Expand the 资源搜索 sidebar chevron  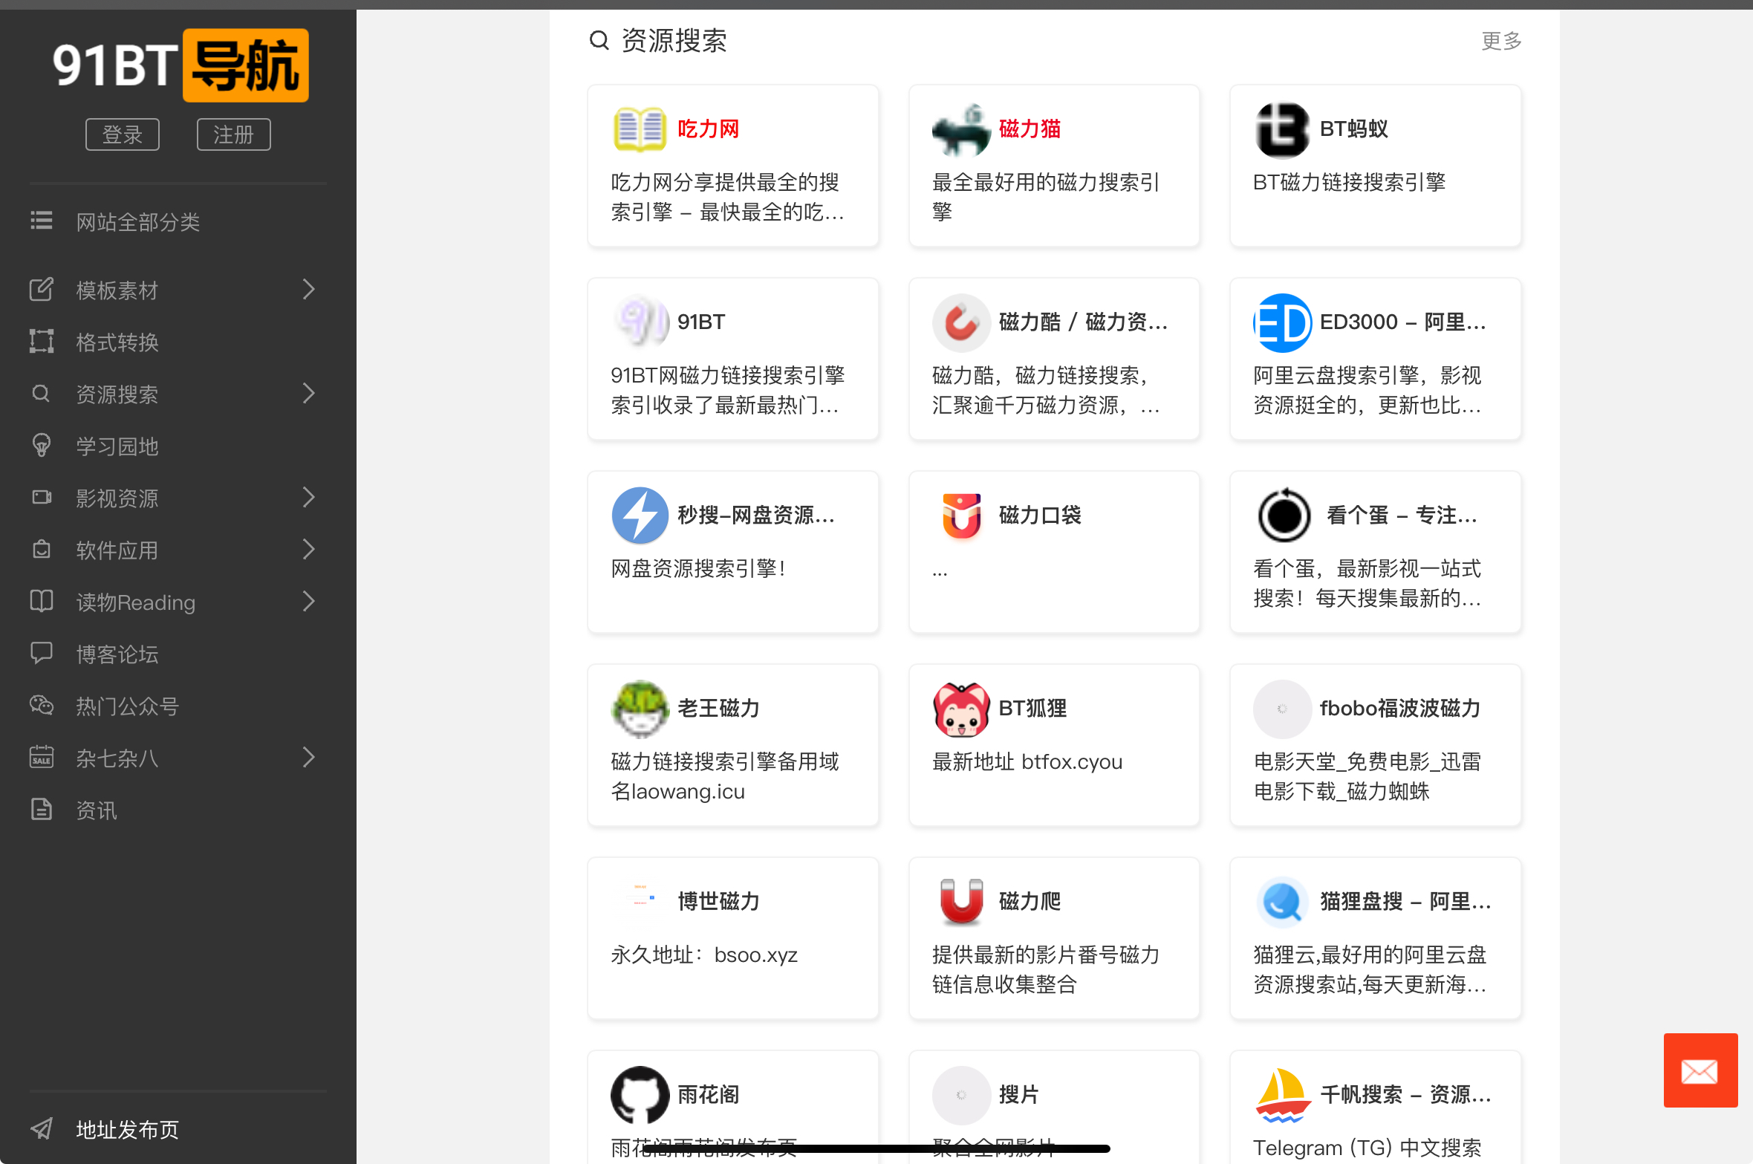pyautogui.click(x=309, y=393)
